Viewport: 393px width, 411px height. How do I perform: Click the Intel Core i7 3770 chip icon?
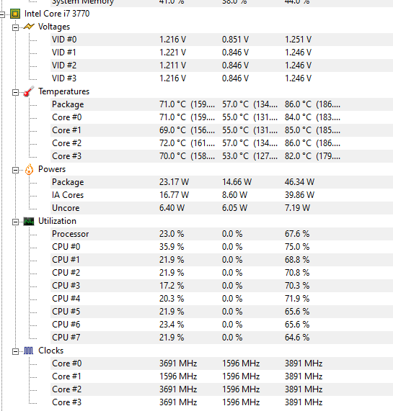pyautogui.click(x=15, y=14)
